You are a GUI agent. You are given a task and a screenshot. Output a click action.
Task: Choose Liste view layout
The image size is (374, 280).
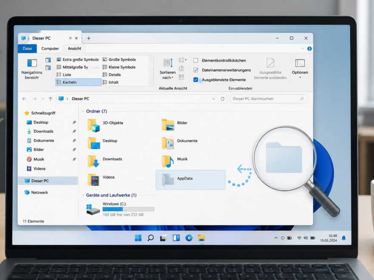[64, 75]
